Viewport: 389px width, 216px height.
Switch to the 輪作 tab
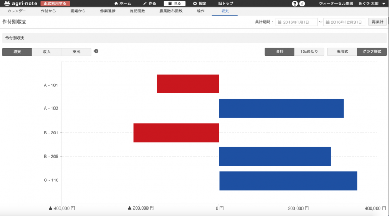200,11
